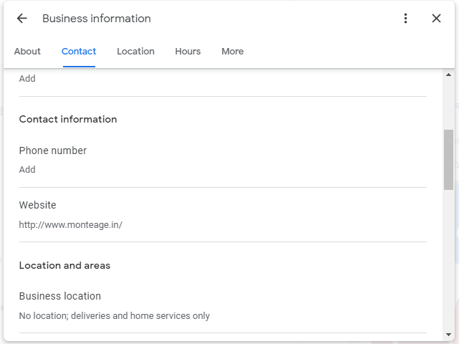Add a phone number
459x344 pixels.
click(27, 170)
